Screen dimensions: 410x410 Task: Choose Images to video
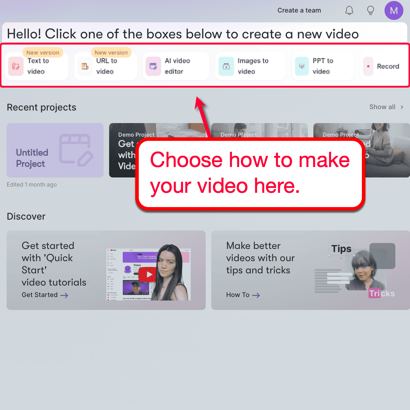[250, 66]
